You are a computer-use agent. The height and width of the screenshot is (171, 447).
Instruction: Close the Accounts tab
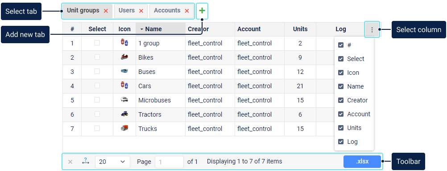coord(187,11)
